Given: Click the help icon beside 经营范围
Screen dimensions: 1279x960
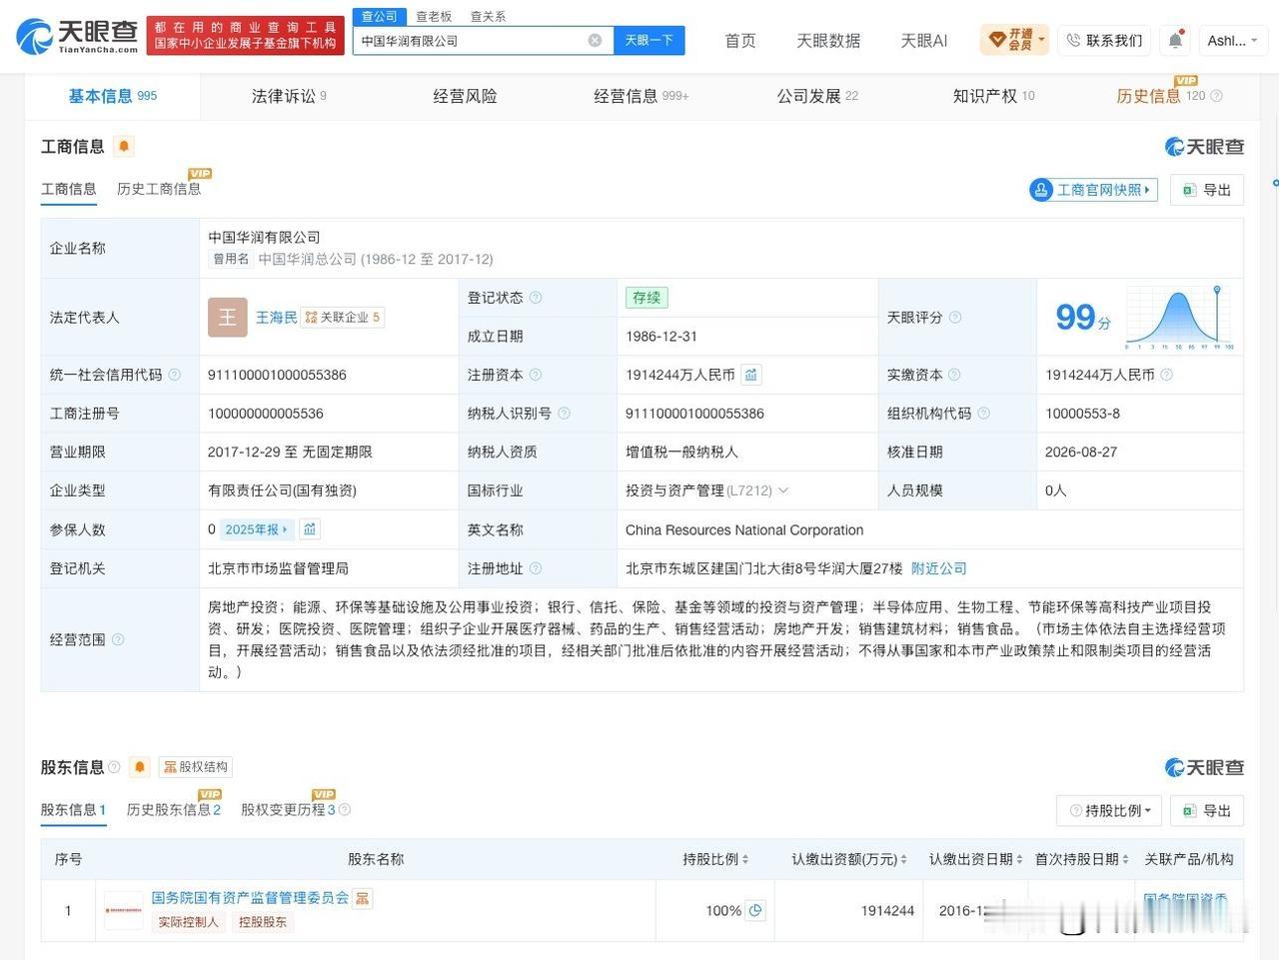Looking at the screenshot, I should click(x=118, y=640).
